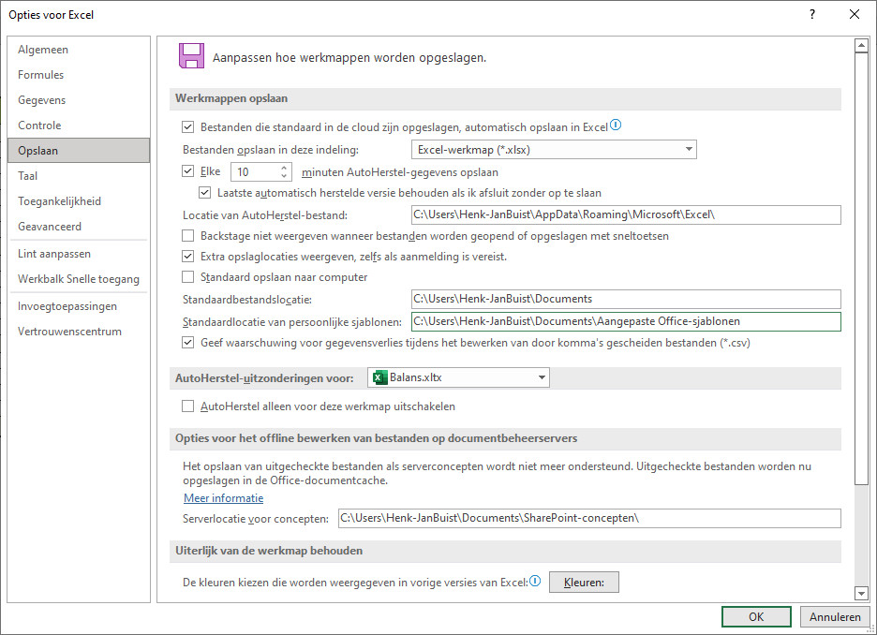Click the info icon about previous Excel version colors

click(x=534, y=581)
